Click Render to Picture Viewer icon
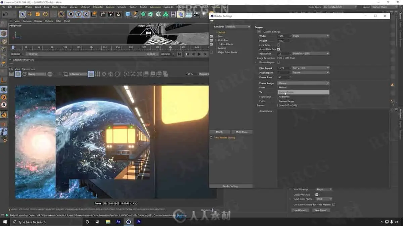This screenshot has height=226, width=403. click(111, 14)
